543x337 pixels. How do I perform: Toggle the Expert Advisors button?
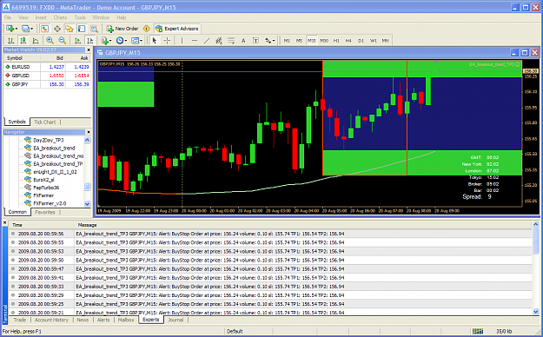click(x=177, y=29)
